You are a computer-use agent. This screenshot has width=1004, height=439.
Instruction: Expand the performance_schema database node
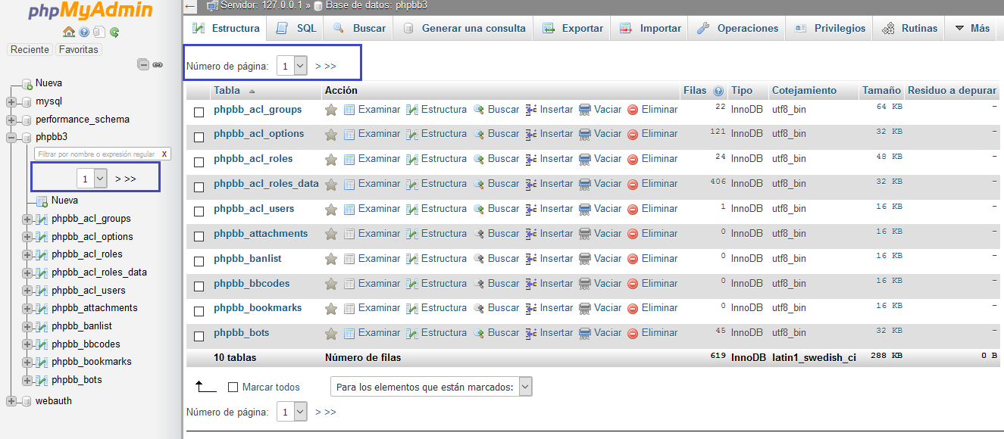(11, 120)
